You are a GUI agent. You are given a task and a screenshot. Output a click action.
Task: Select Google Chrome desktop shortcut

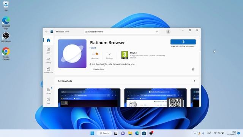[6, 54]
